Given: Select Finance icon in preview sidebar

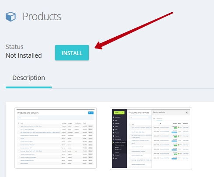Looking at the screenshot, I should [x=114, y=136].
